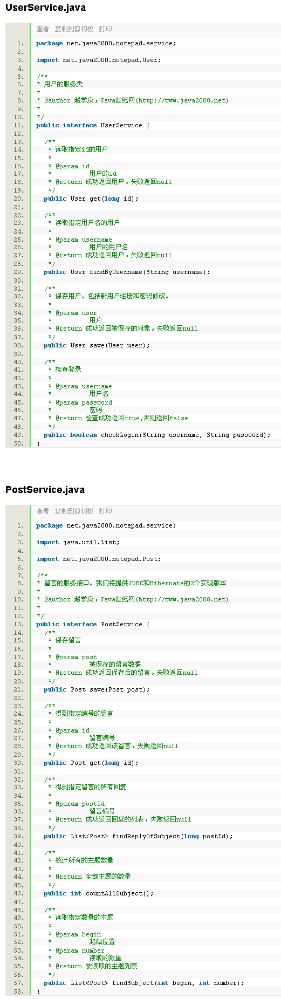Click the @author line in PostService.java
Screen dimensions: 281x999
[x=133, y=599]
